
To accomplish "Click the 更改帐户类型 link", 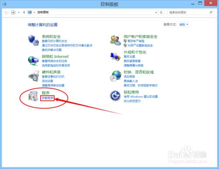I will [136, 41].
